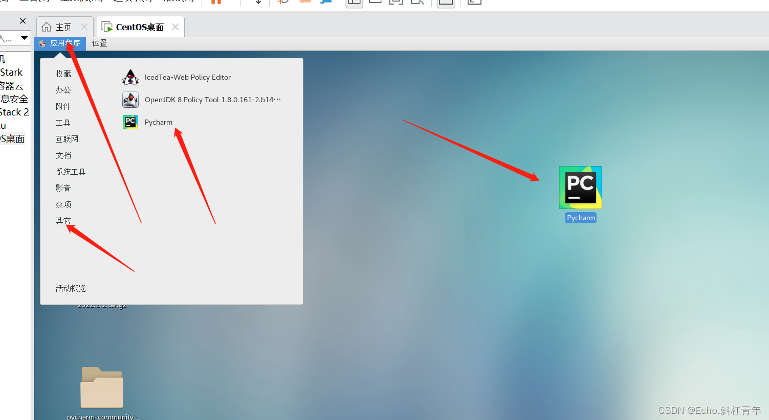Select the 办公 office category
The height and width of the screenshot is (420, 769).
pos(63,90)
